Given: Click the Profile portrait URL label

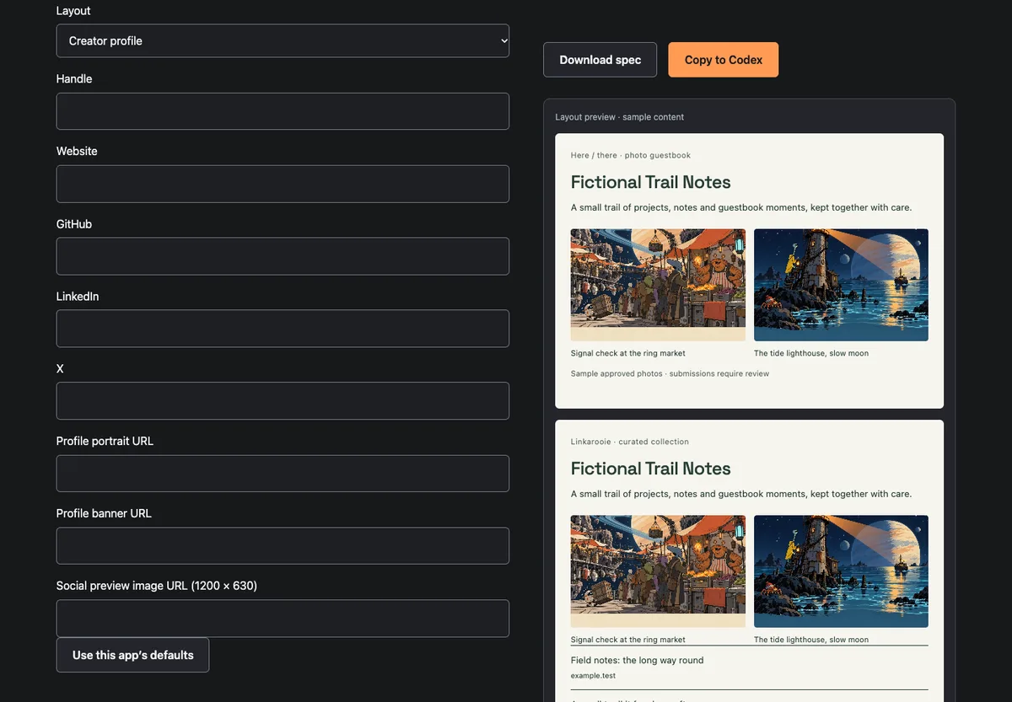Looking at the screenshot, I should pyautogui.click(x=105, y=441).
